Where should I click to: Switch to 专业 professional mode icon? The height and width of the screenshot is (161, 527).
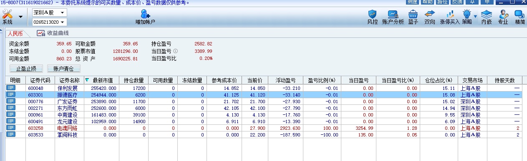point(504,14)
